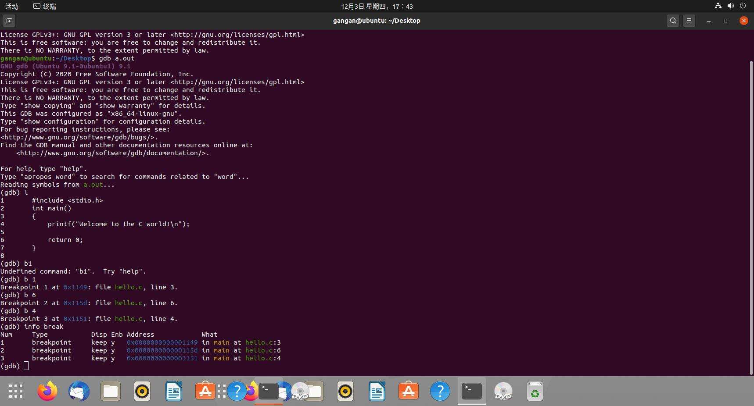Open the Help application
Screen dimensions: 754x406
[x=440, y=392]
